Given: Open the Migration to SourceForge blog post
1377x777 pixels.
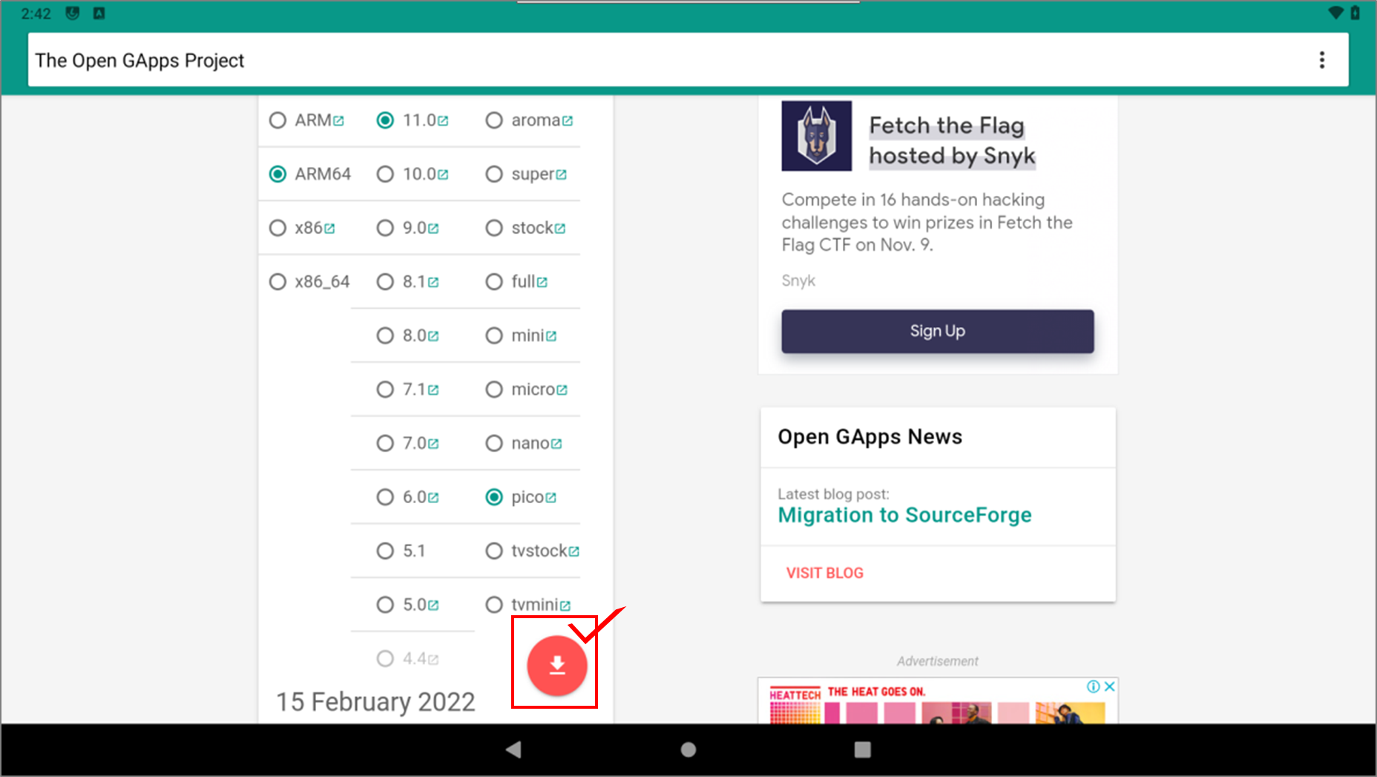Looking at the screenshot, I should pyautogui.click(x=904, y=515).
